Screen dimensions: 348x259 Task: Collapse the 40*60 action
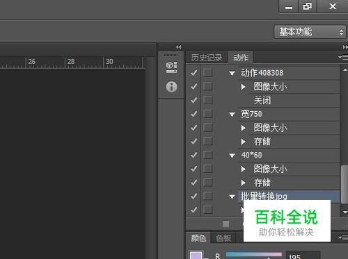[232, 156]
